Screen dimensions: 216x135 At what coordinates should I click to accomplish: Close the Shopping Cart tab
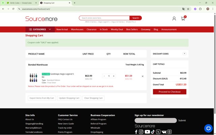(70, 3)
